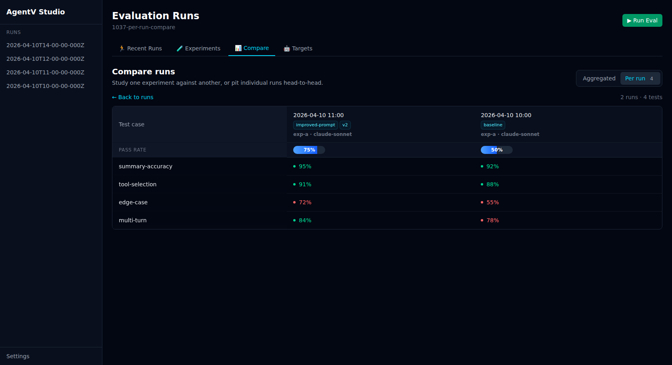Select the baseline tag on the 10:00 run
Image resolution: width=672 pixels, height=365 pixels.
click(x=493, y=125)
